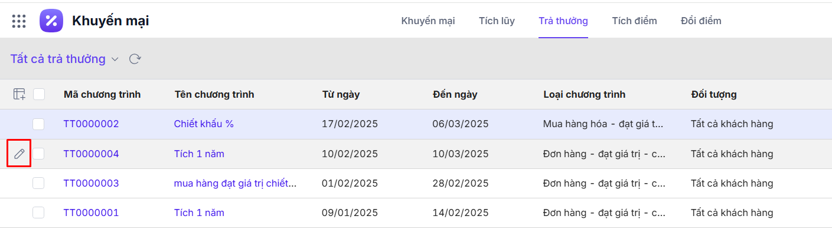The image size is (832, 249).
Task: Switch to the Khuyến mại tab
Action: [428, 21]
